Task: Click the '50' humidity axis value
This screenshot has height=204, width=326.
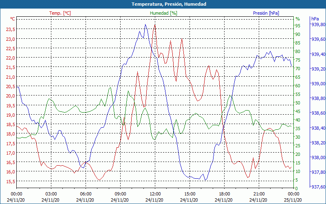Action: point(298,103)
